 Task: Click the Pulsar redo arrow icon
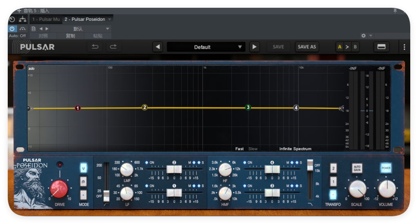113,47
